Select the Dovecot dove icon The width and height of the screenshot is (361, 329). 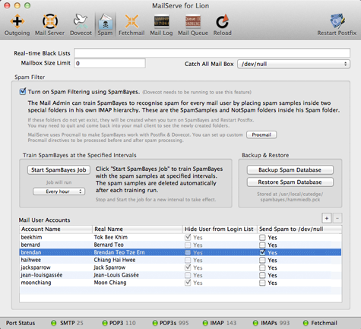click(81, 21)
